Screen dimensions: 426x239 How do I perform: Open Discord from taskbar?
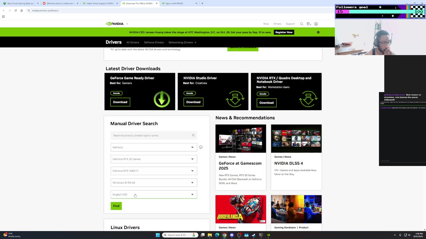[232, 235]
